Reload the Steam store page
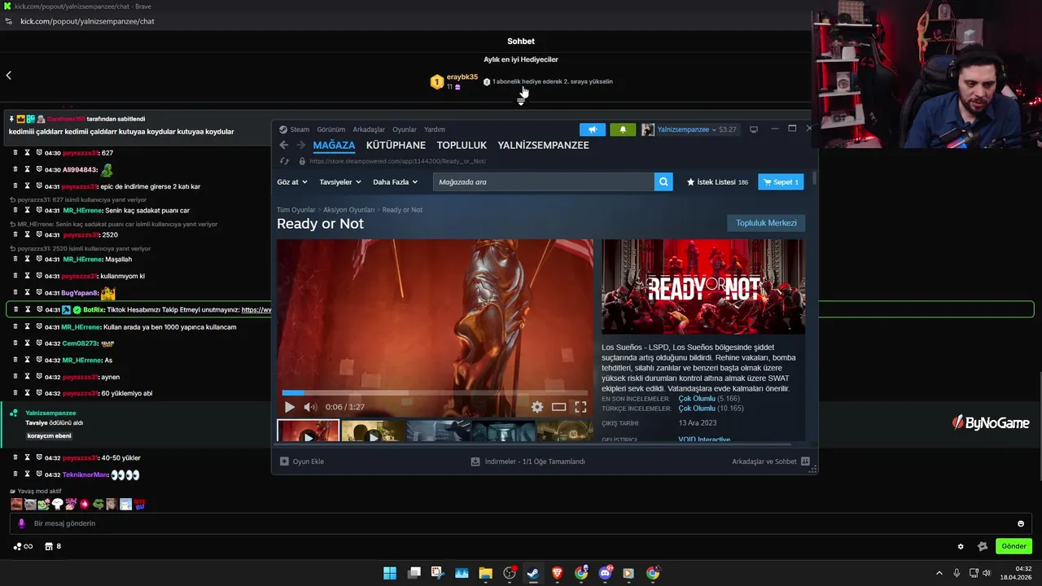 pyautogui.click(x=283, y=161)
